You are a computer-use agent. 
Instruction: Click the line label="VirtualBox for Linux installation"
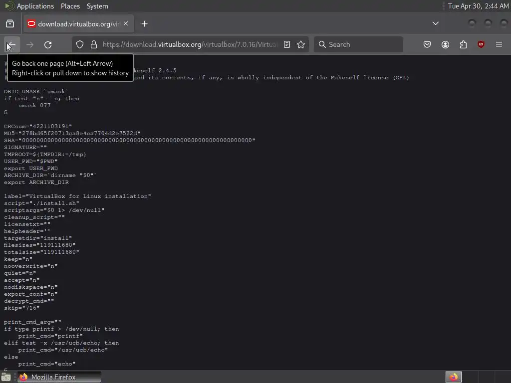coord(77,196)
